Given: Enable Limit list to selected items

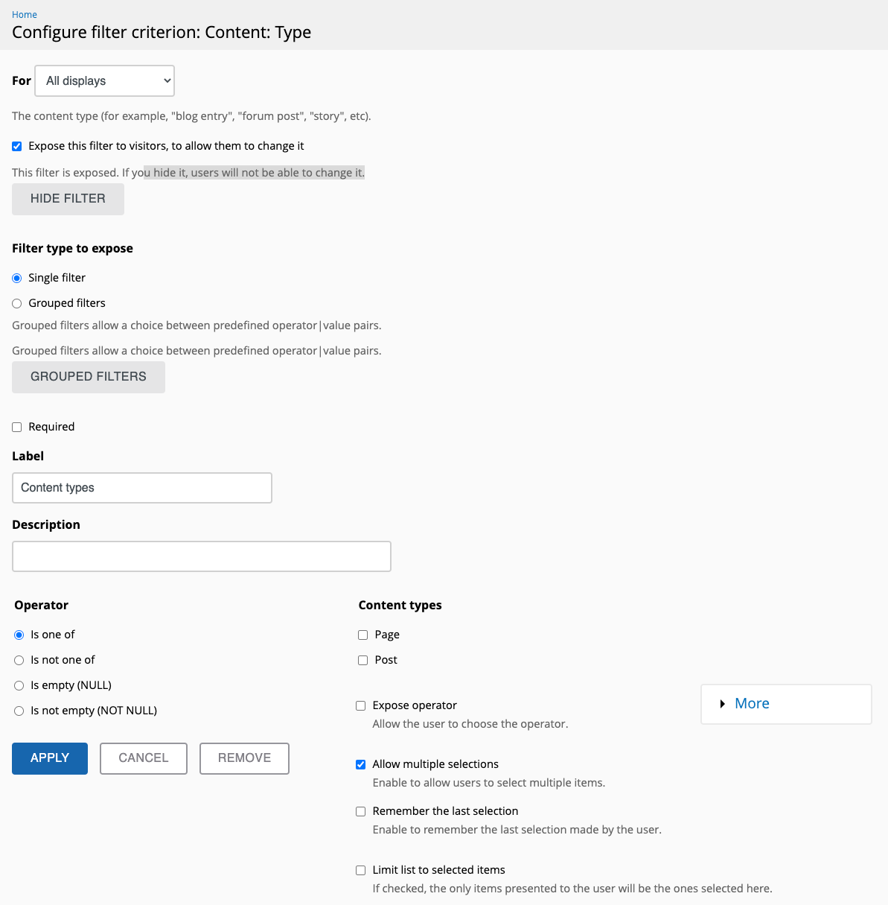Looking at the screenshot, I should (361, 870).
